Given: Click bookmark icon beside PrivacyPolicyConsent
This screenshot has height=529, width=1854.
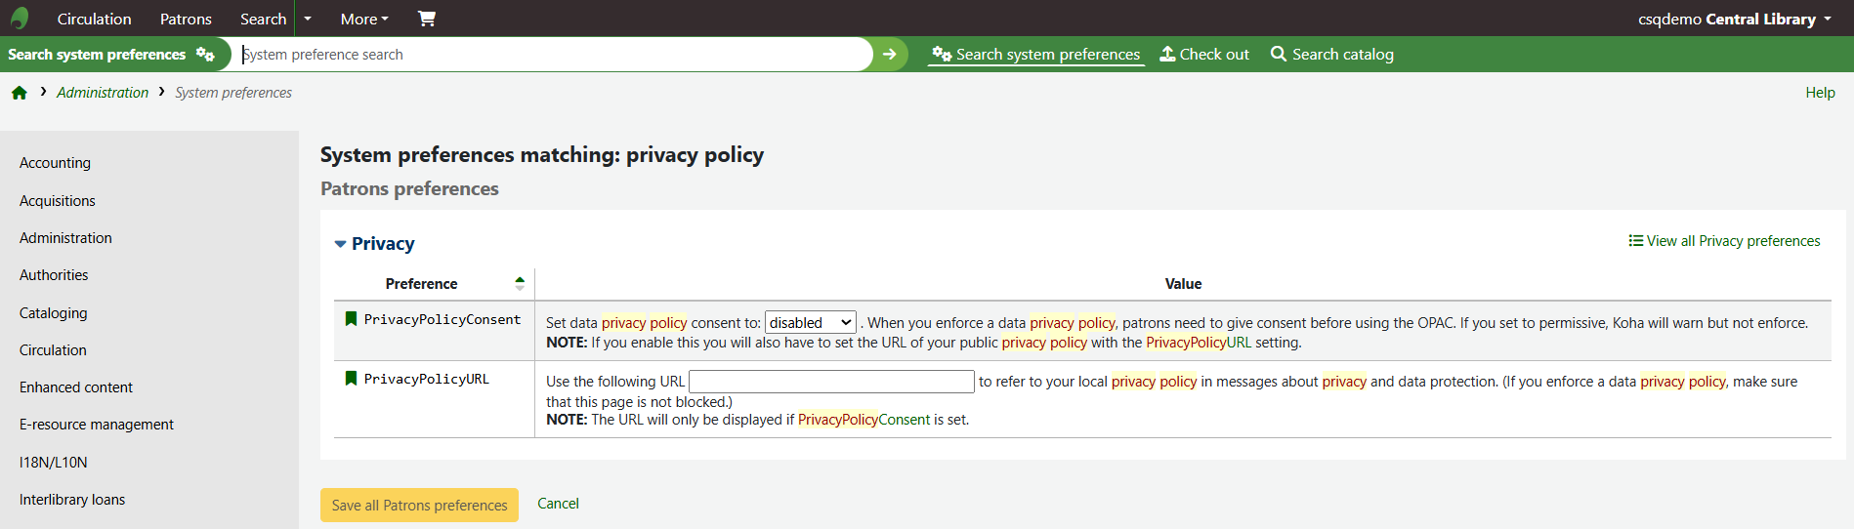Looking at the screenshot, I should coord(351,319).
